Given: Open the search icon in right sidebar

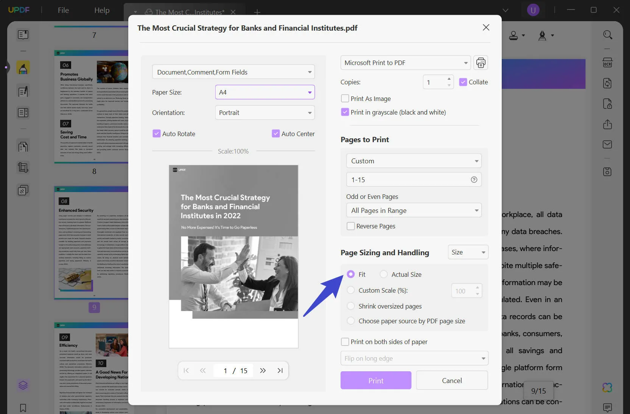Looking at the screenshot, I should [x=608, y=35].
